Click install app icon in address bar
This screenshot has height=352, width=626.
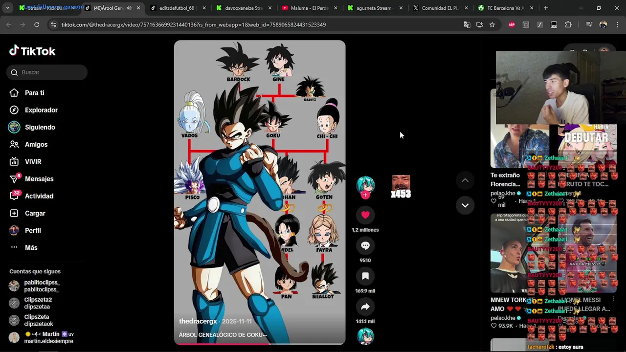point(480,24)
